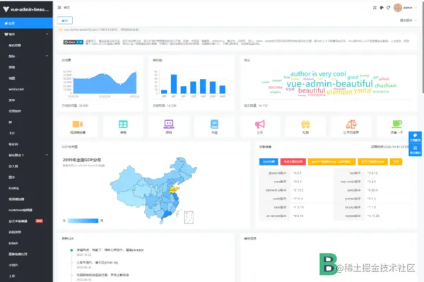The height and width of the screenshot is (282, 424).
Task: Click the blue book icon card
Action: (x=214, y=127)
